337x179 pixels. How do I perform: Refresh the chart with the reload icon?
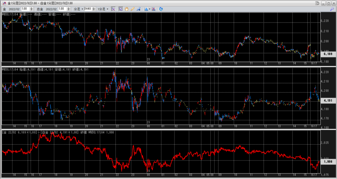[161, 9]
